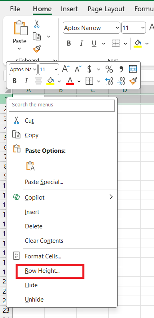This screenshot has width=154, height=318.
Task: Open mini toolbar Font Color dropdown arrow
Action: tap(79, 81)
